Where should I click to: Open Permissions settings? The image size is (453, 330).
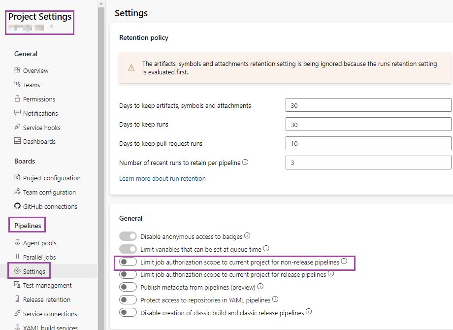[x=39, y=99]
